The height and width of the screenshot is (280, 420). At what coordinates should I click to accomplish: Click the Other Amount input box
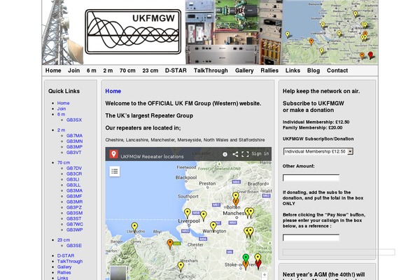311,178
